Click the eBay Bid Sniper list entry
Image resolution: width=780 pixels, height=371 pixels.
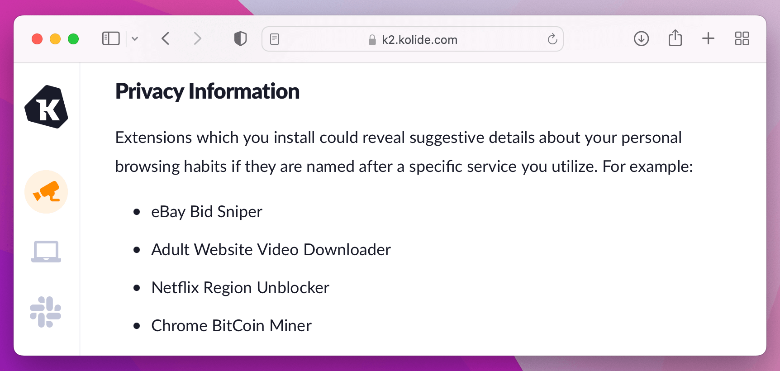pyautogui.click(x=207, y=211)
